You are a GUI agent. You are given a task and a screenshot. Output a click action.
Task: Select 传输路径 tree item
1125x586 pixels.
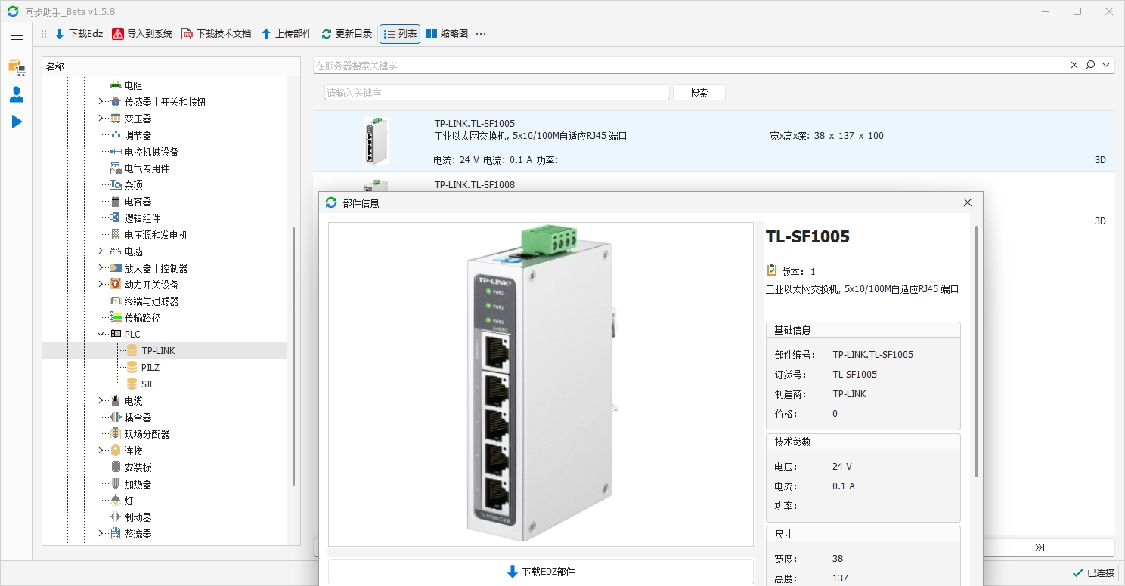(142, 318)
